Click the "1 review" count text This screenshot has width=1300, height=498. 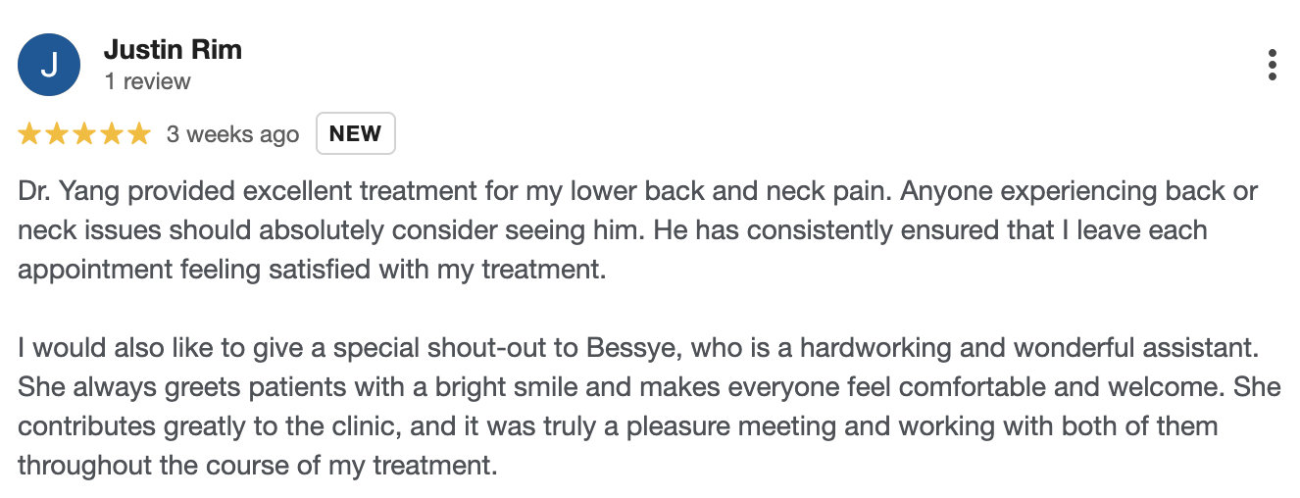pos(148,81)
